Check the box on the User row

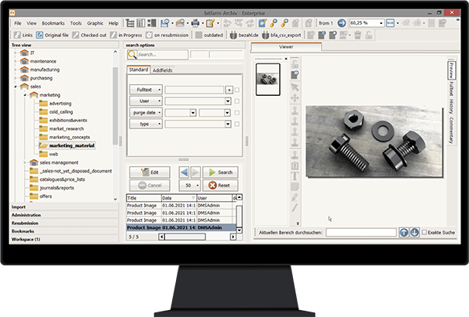coord(237,101)
